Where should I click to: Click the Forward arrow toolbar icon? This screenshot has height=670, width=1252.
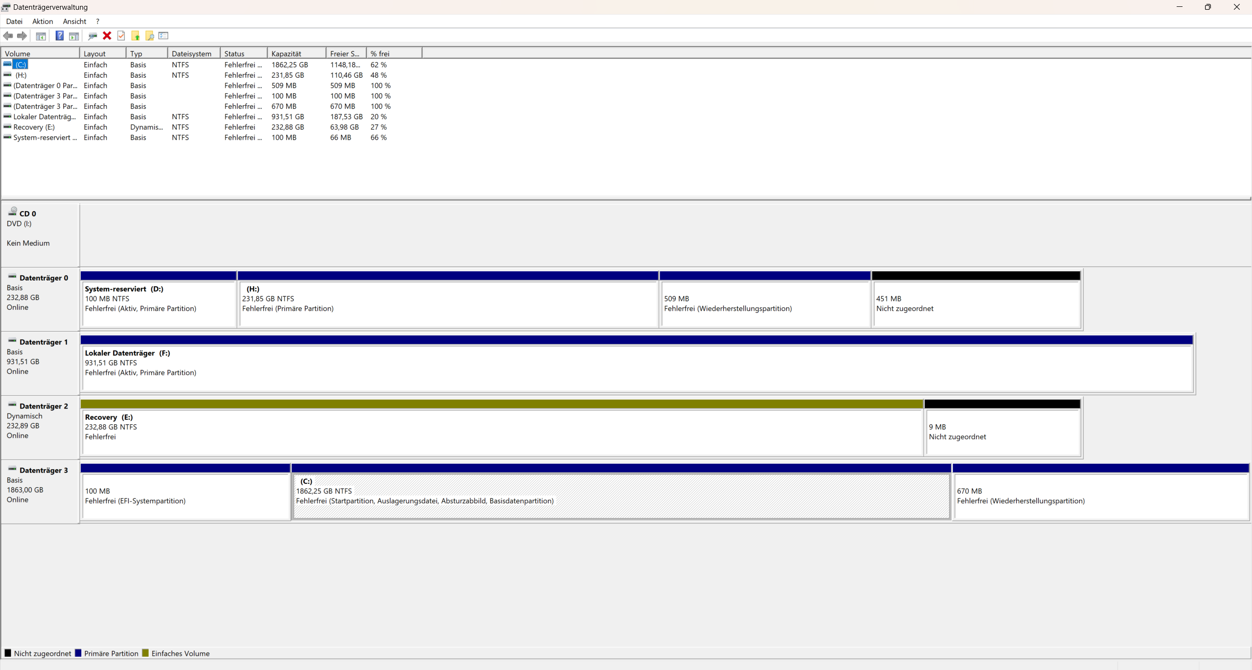(x=22, y=36)
